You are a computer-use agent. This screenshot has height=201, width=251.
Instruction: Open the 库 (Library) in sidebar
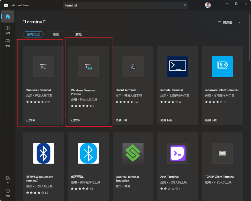click(x=8, y=179)
